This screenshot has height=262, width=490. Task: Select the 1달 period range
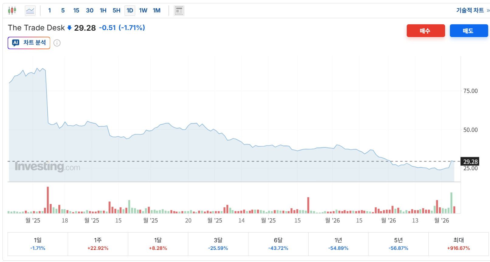click(158, 244)
